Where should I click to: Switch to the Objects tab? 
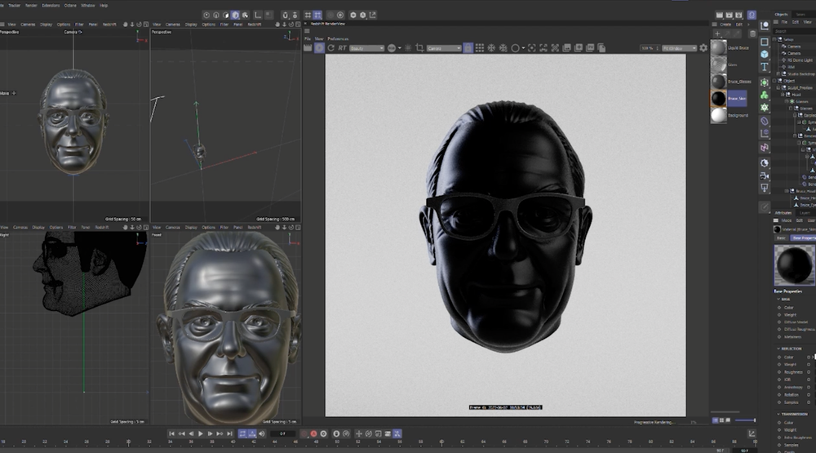coord(781,15)
